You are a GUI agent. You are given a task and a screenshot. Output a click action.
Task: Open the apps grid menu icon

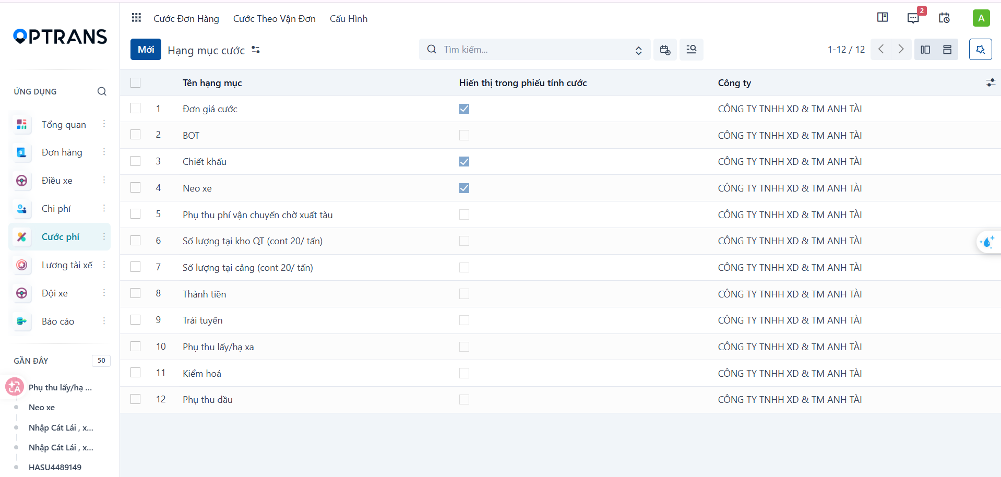coord(136,18)
